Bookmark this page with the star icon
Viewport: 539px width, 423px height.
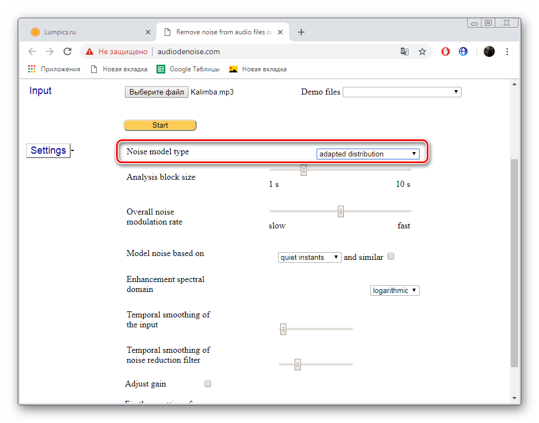422,51
